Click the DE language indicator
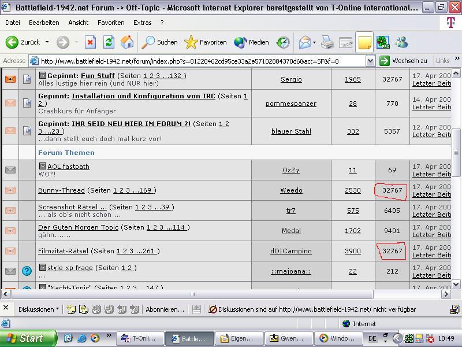The image size is (462, 347). tap(372, 338)
